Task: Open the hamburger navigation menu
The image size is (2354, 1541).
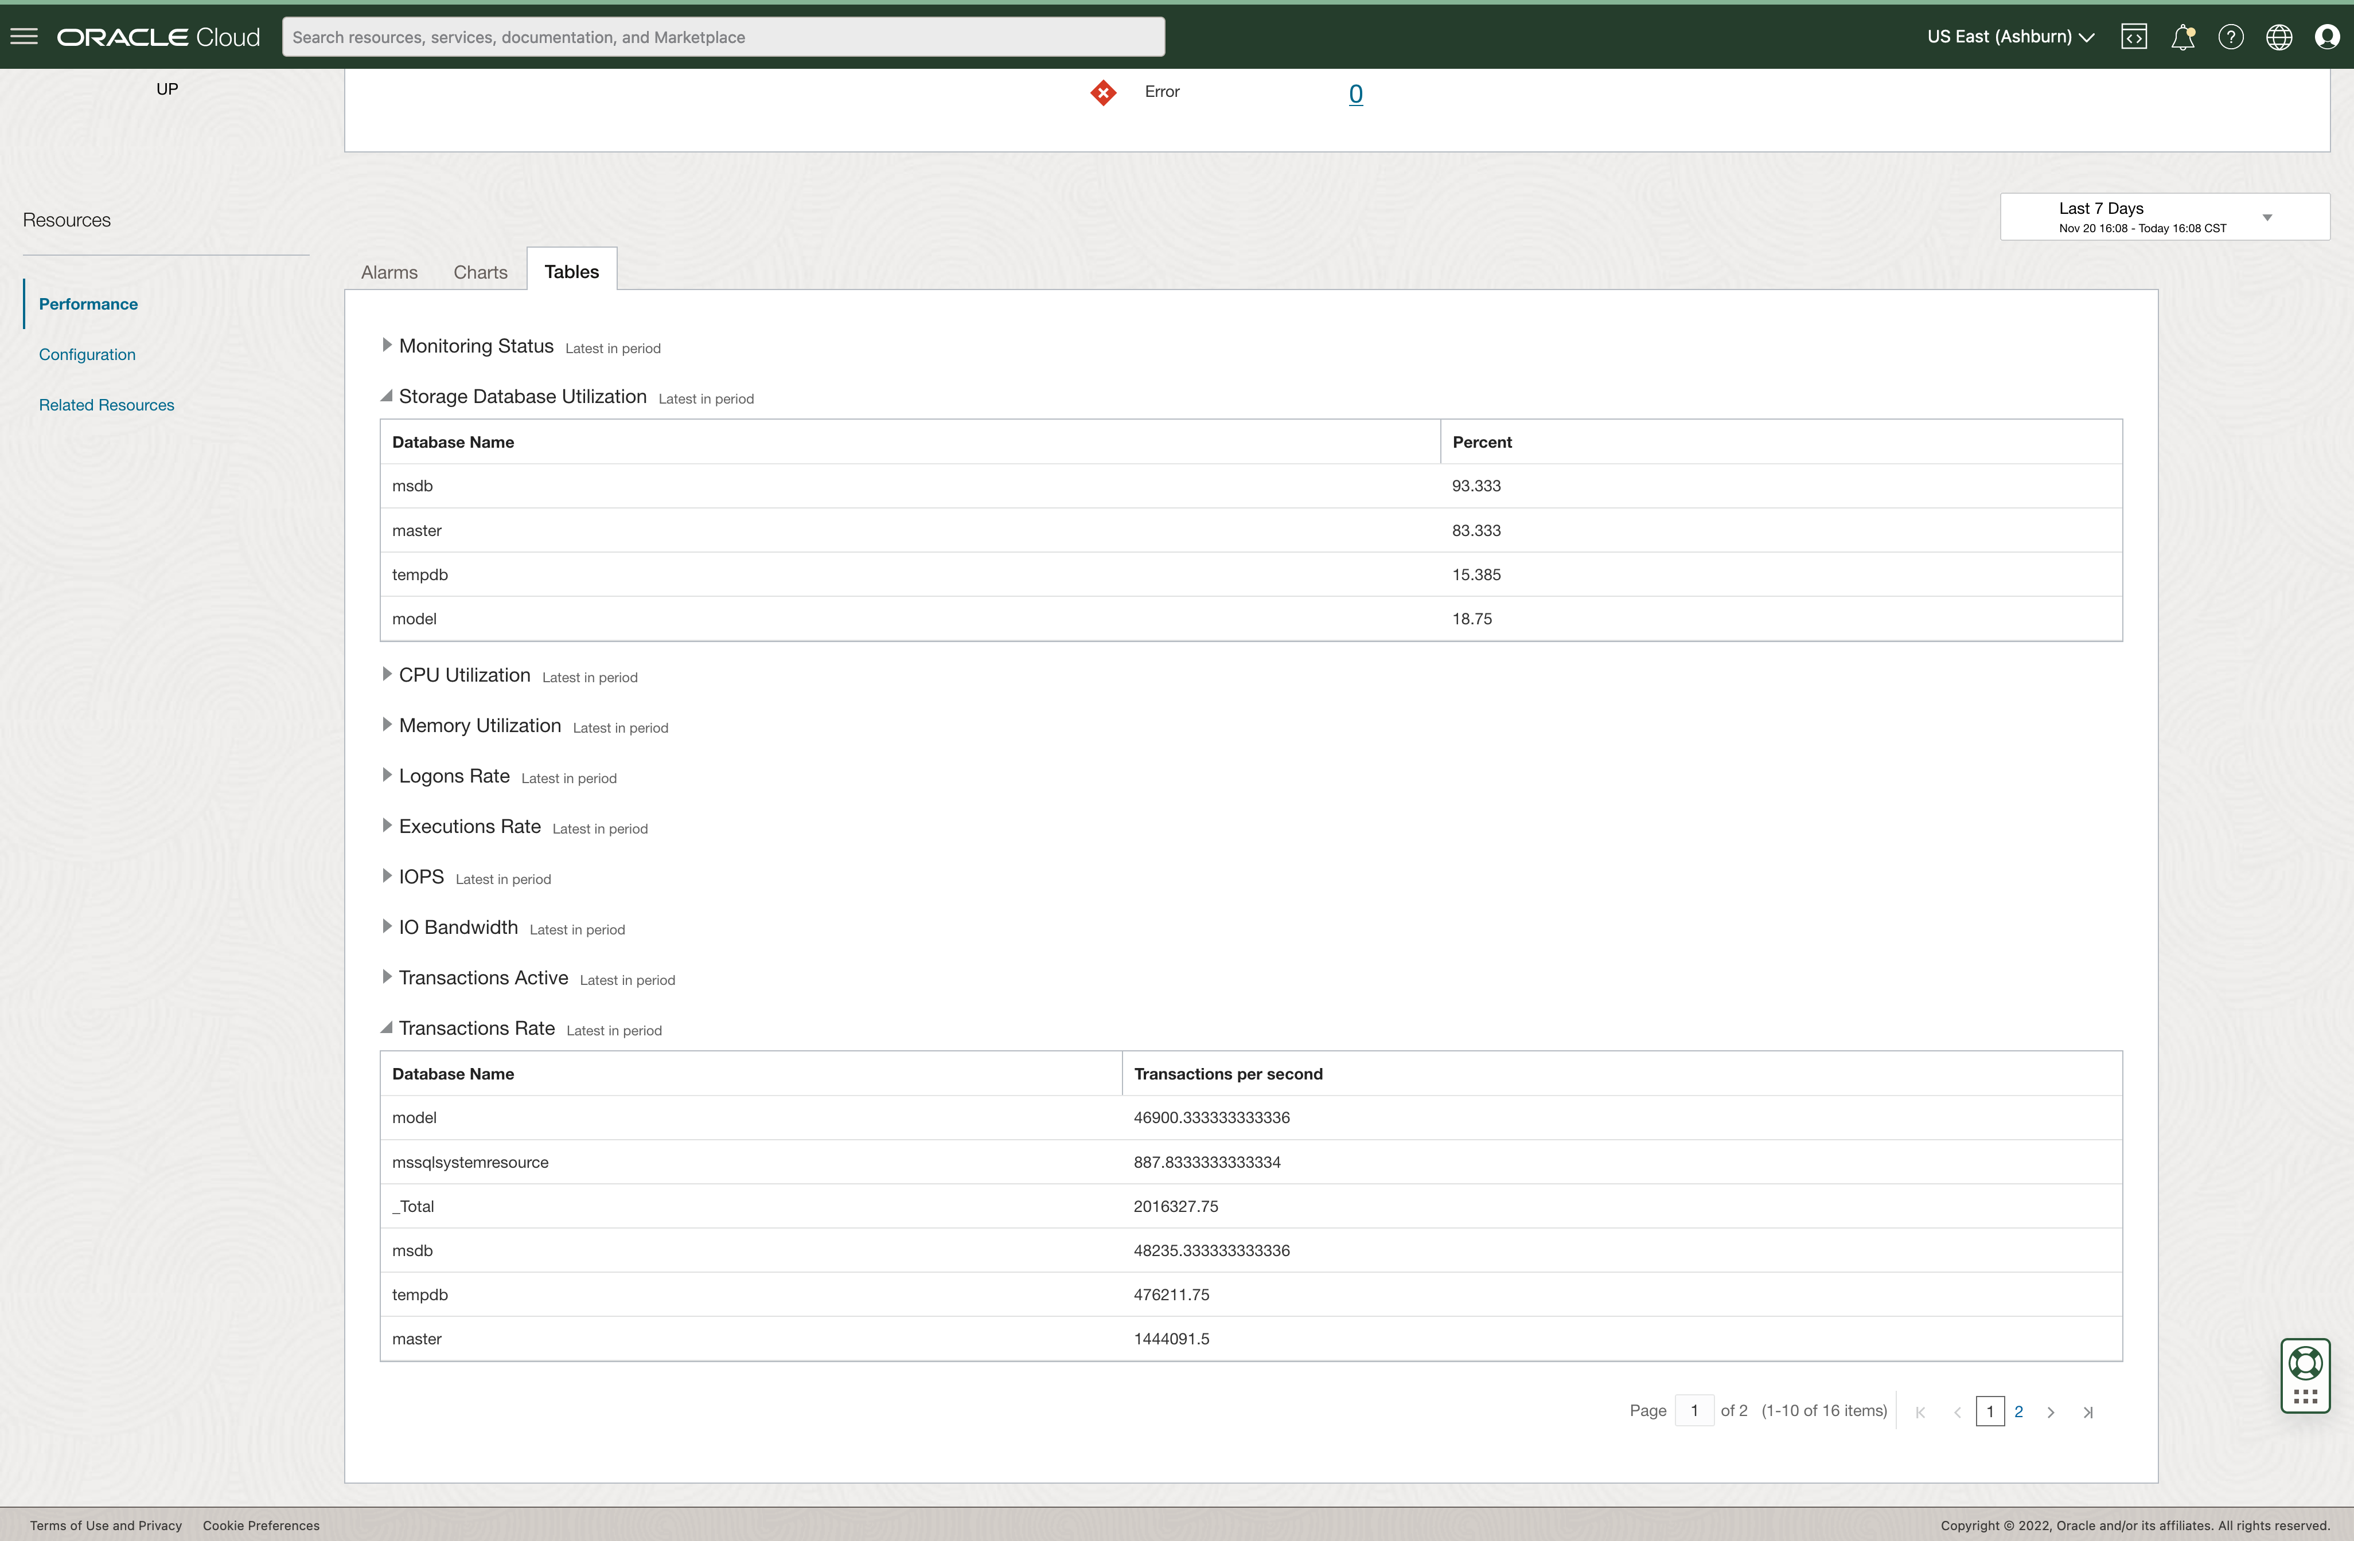Action: [24, 37]
